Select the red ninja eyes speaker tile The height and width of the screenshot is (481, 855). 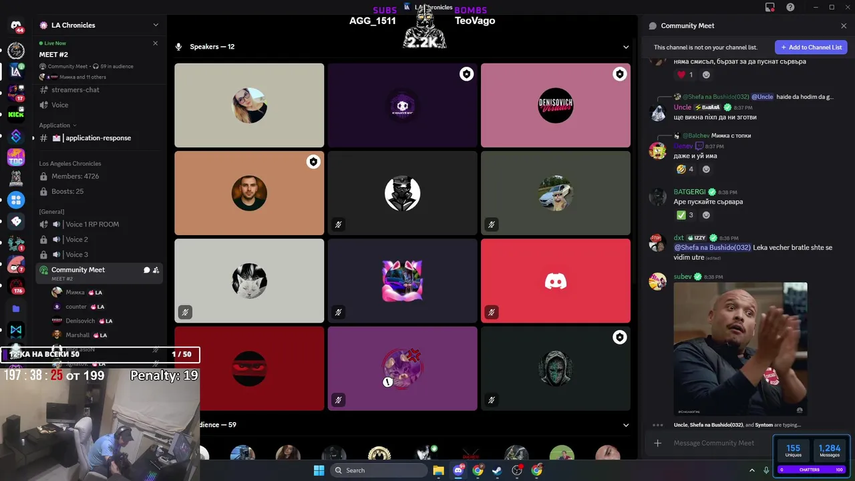[249, 368]
